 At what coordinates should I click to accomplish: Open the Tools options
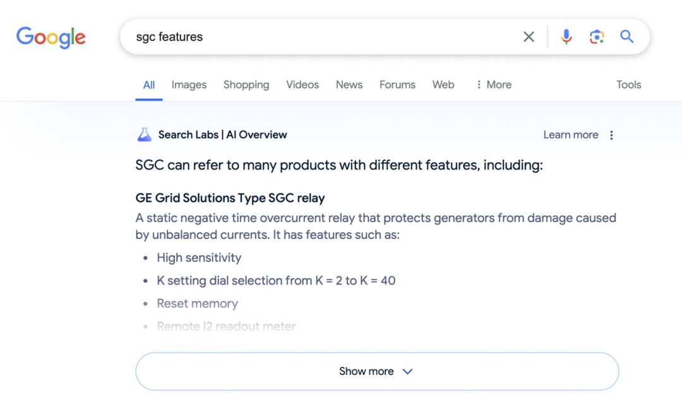pyautogui.click(x=628, y=85)
